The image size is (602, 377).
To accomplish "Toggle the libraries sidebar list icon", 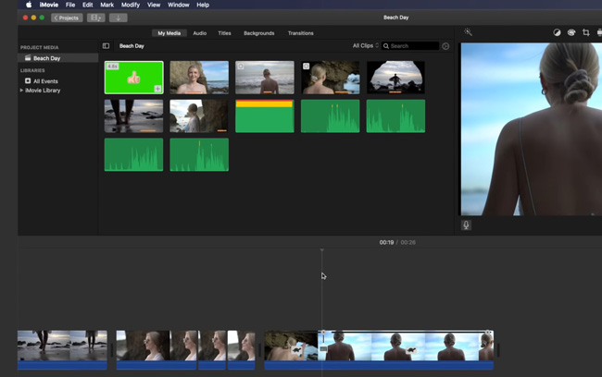I will pyautogui.click(x=106, y=46).
